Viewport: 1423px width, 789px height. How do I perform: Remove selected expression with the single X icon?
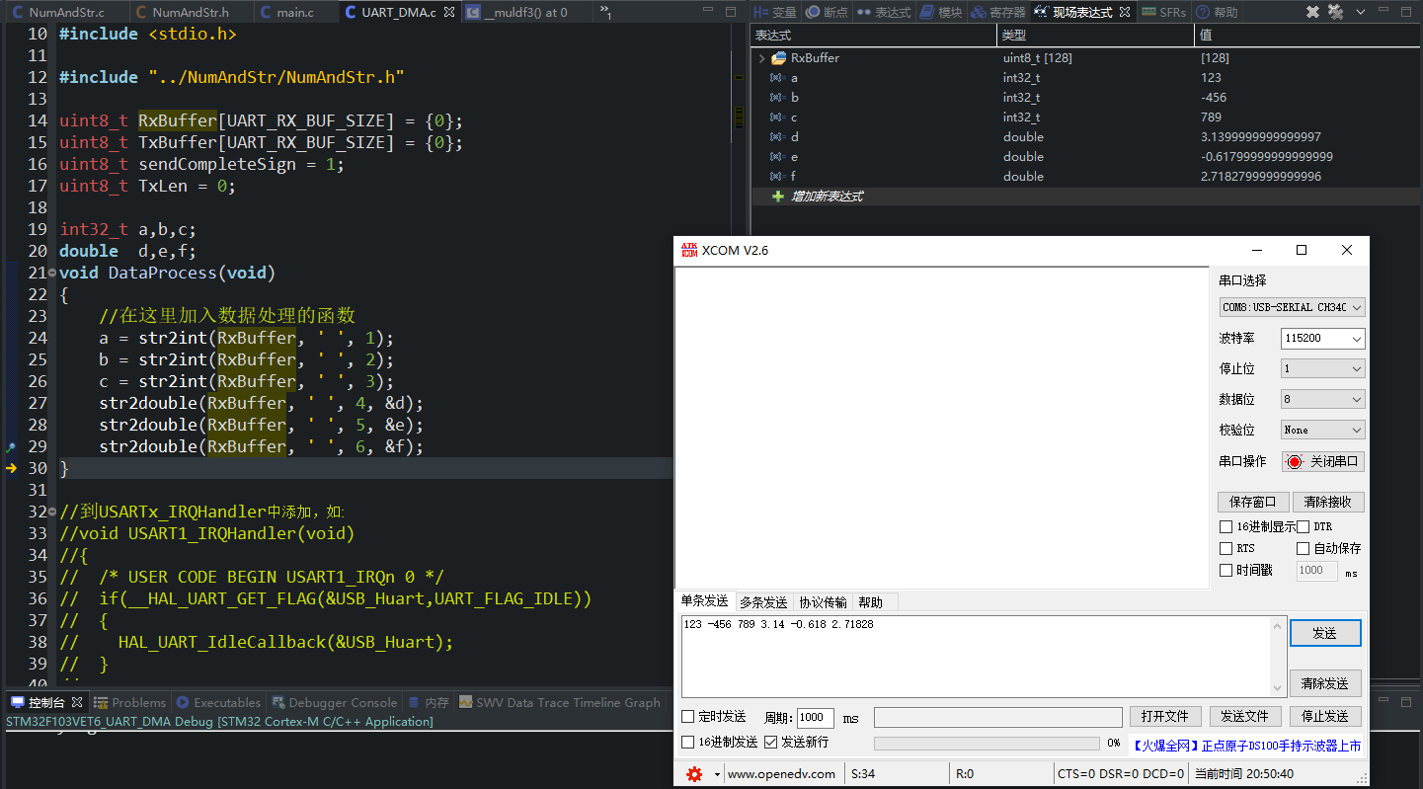coord(1313,13)
